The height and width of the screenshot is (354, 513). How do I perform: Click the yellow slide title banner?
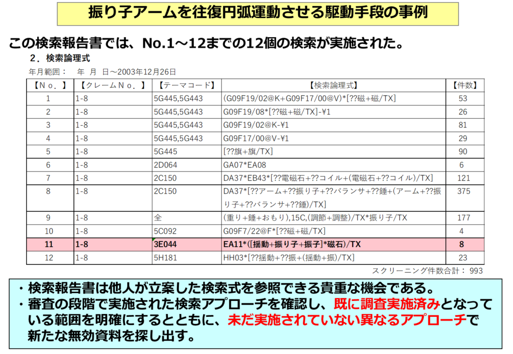258,14
